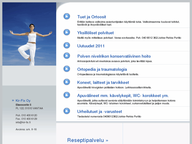Image resolution: width=192 pixels, height=144 pixels.
Task: Click the Avoinna: ark. 8-16 opening hours
Action: tap(26, 129)
